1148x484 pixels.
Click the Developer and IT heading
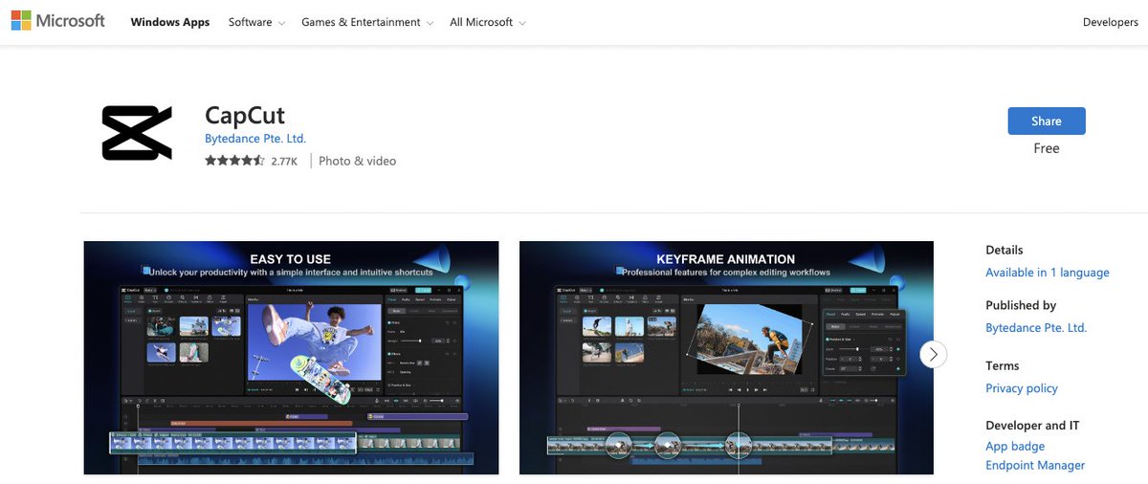click(1032, 426)
